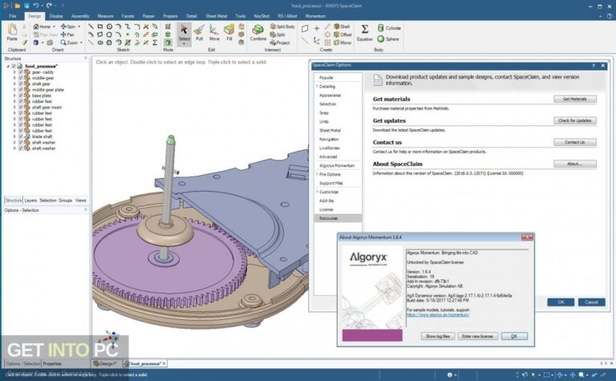Toggle the shaft gear checkbox
Viewport: 616px width, 381px height.
21,83
